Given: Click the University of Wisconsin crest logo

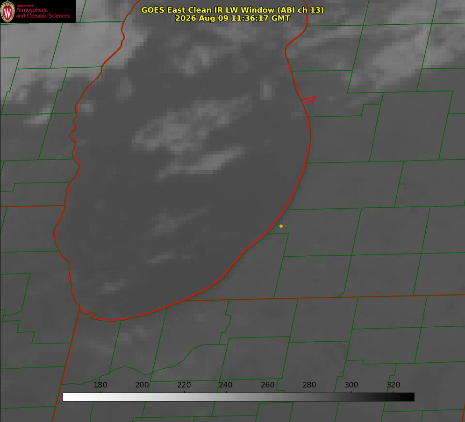Looking at the screenshot, I should pyautogui.click(x=7, y=12).
